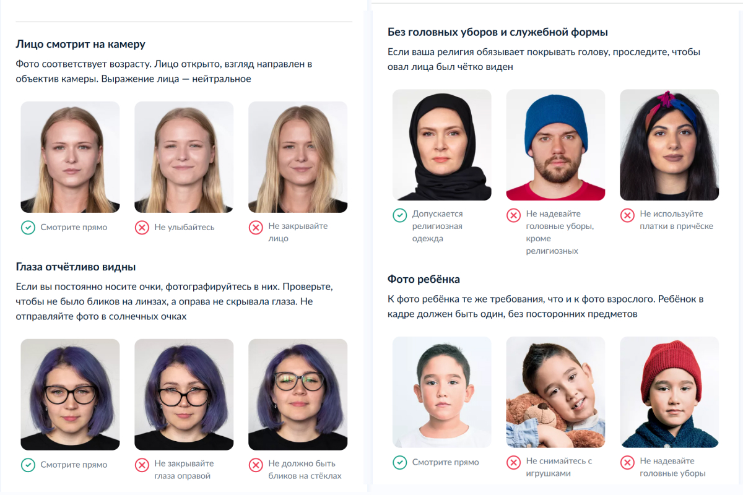This screenshot has width=743, height=495.
Task: Click the red cross next to "Не снимайтесь с игрушками"
Action: [513, 462]
